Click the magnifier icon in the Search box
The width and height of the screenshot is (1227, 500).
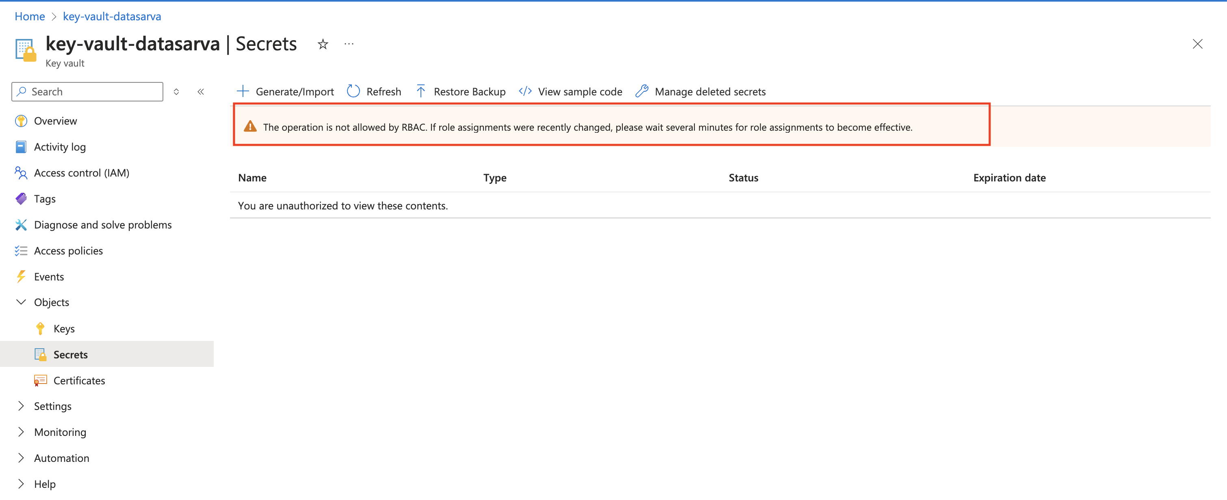click(x=22, y=91)
